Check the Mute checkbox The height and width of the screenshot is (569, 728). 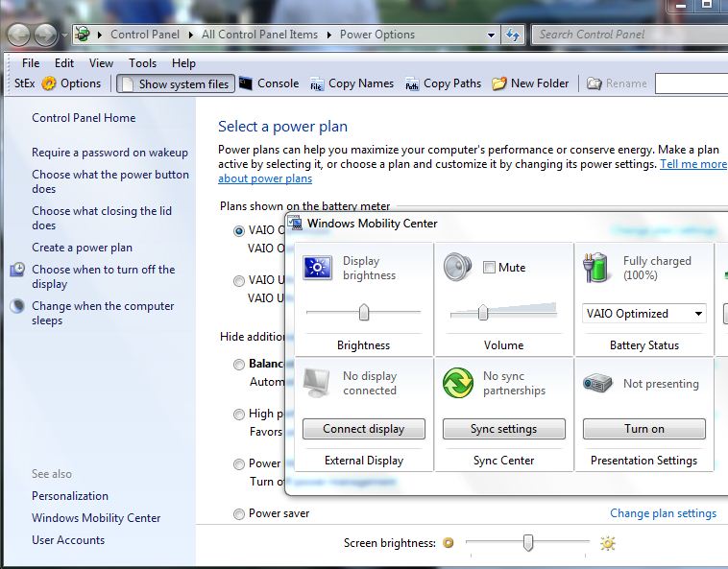tap(489, 268)
